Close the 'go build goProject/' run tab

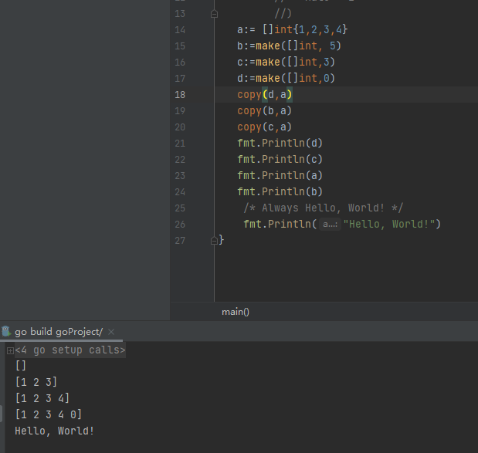click(x=111, y=332)
